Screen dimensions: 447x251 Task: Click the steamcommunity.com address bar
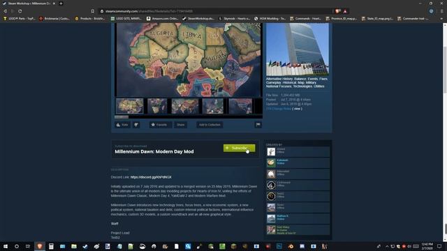click(215, 11)
